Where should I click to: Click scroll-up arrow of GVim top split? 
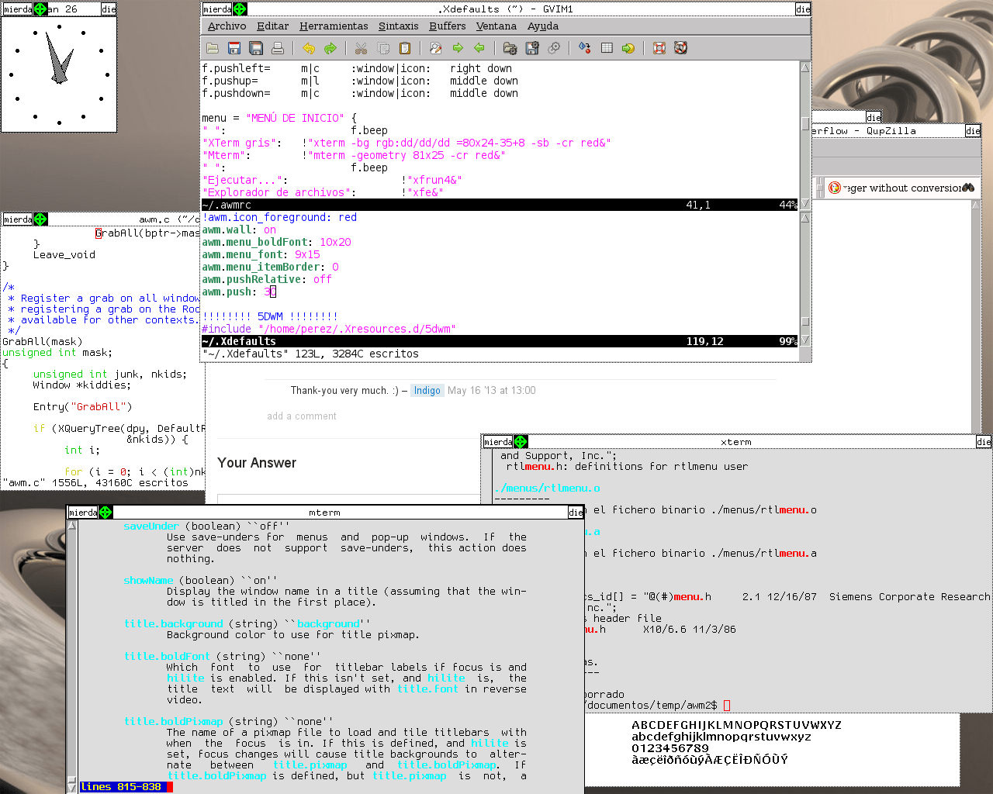[805, 67]
